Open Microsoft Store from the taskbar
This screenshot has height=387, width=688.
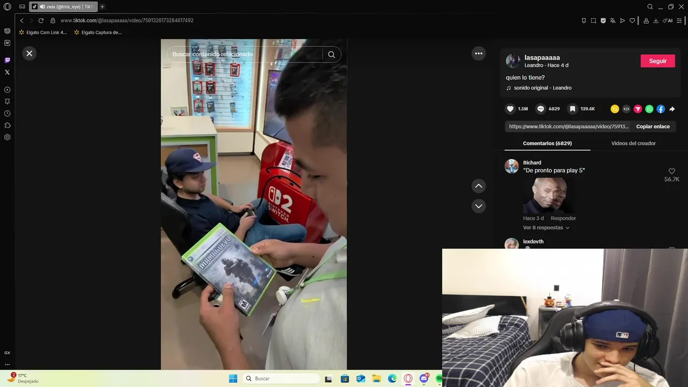click(345, 378)
